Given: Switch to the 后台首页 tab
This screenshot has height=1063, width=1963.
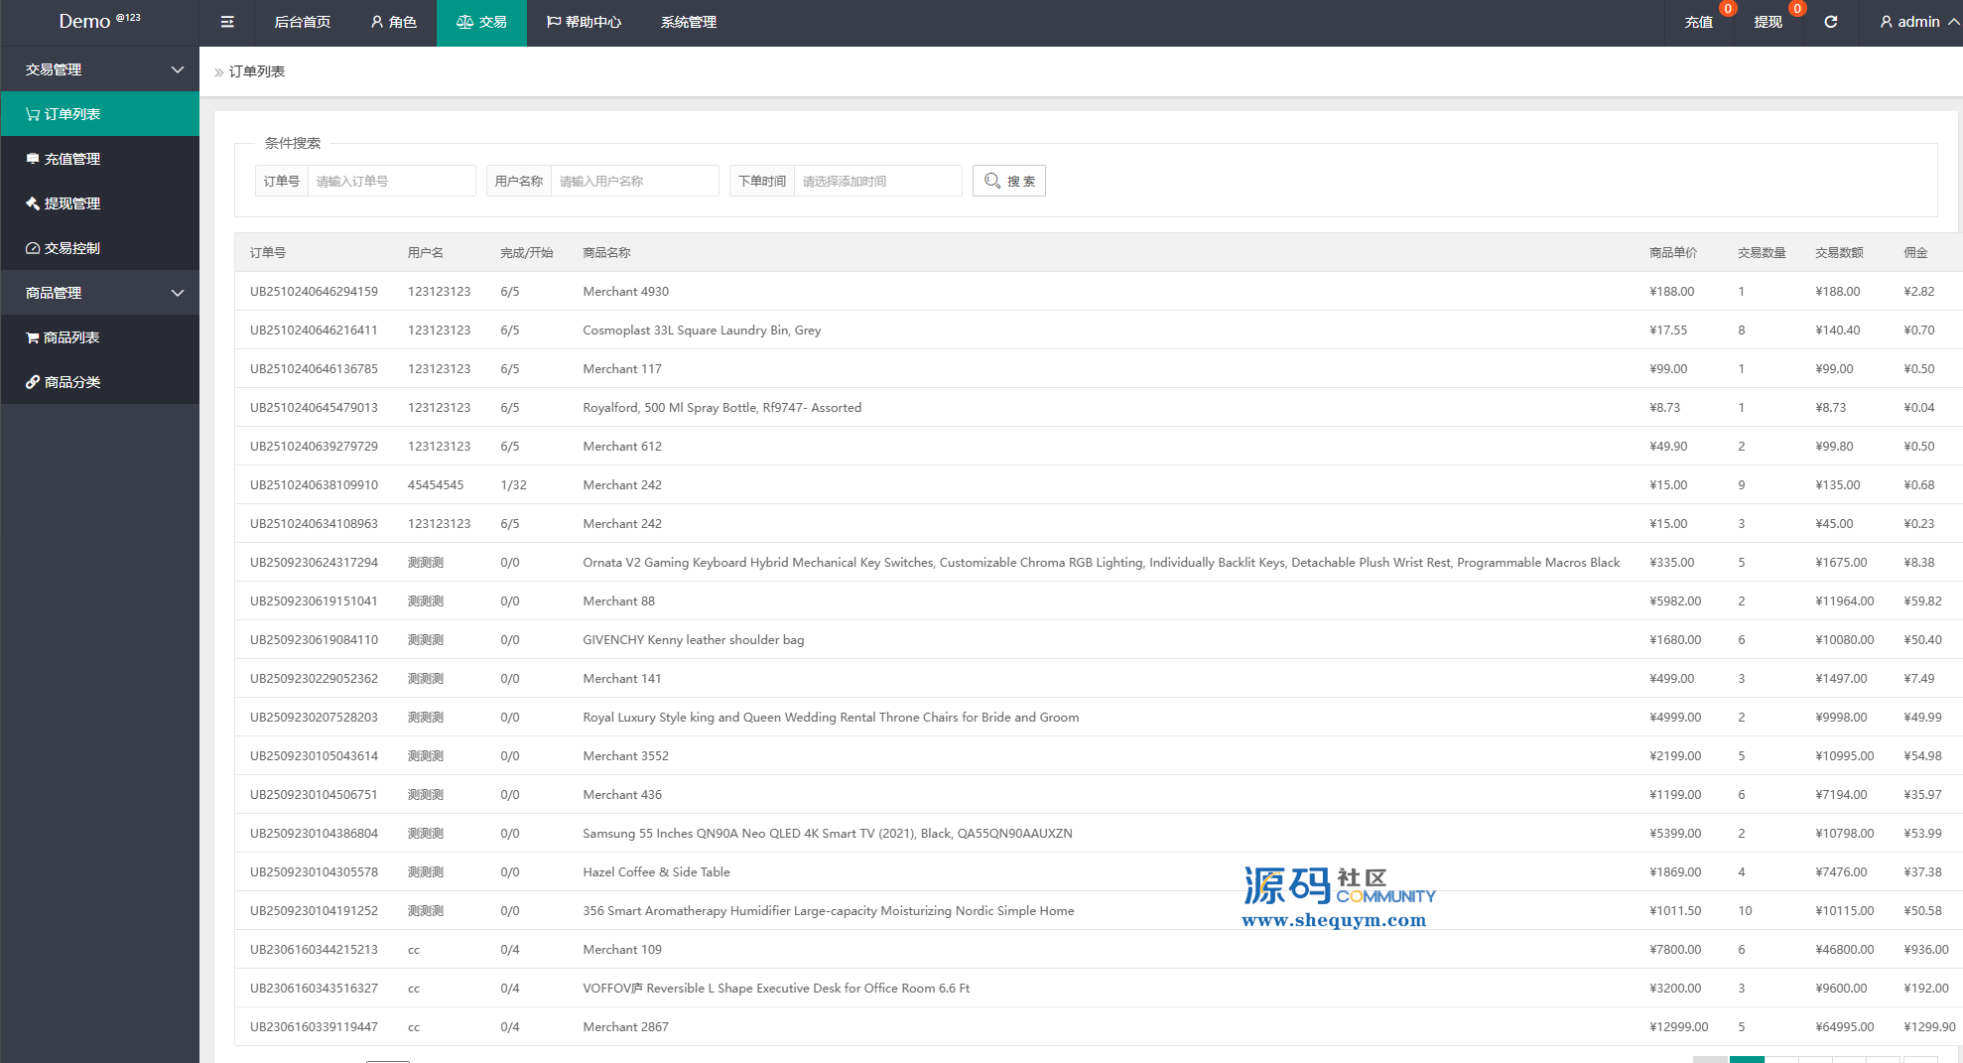Looking at the screenshot, I should (302, 22).
